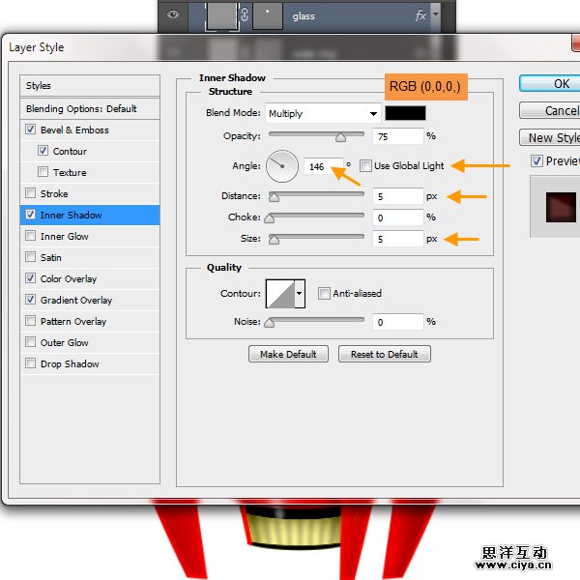The image size is (580, 580).
Task: Click the Contour curve preview
Action: pos(280,293)
